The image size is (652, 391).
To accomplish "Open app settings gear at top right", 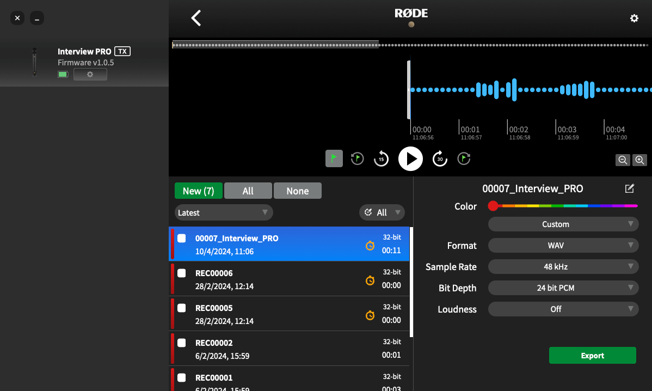I will 633,19.
